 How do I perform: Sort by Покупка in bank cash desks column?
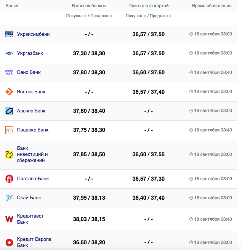point(76,16)
